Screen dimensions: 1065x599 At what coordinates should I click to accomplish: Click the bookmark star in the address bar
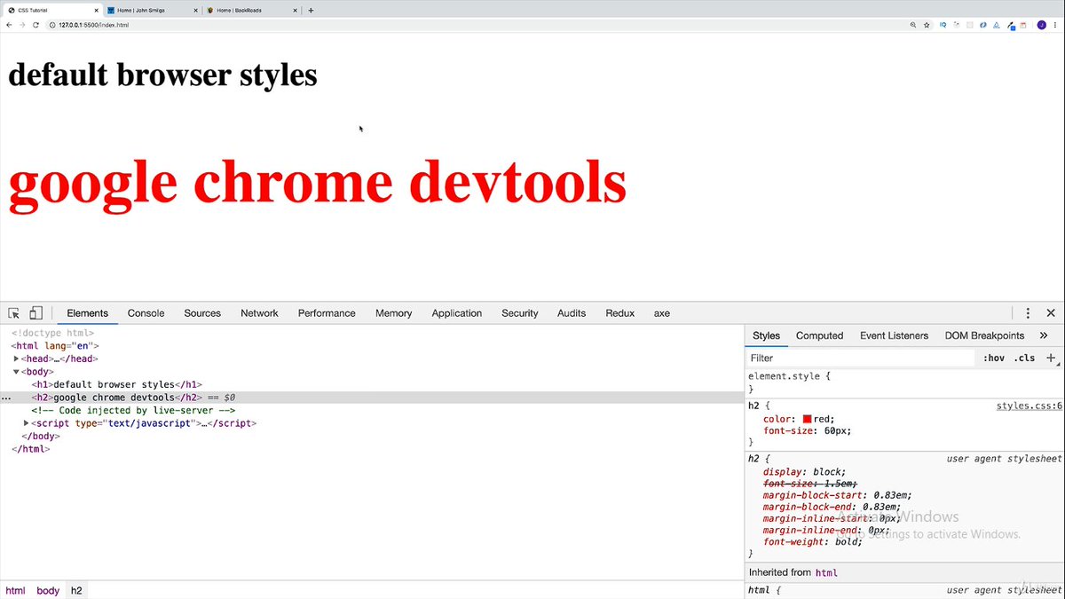click(927, 25)
